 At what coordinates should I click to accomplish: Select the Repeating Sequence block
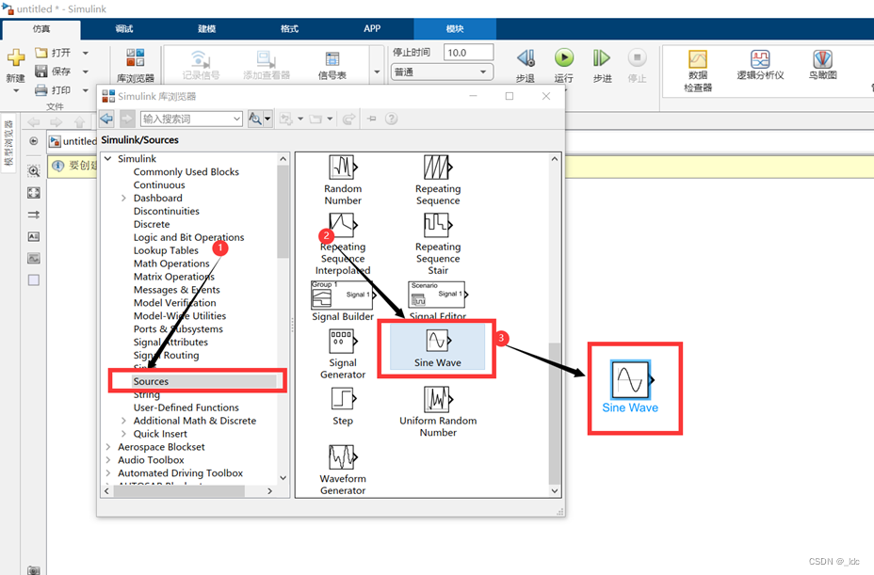(438, 180)
